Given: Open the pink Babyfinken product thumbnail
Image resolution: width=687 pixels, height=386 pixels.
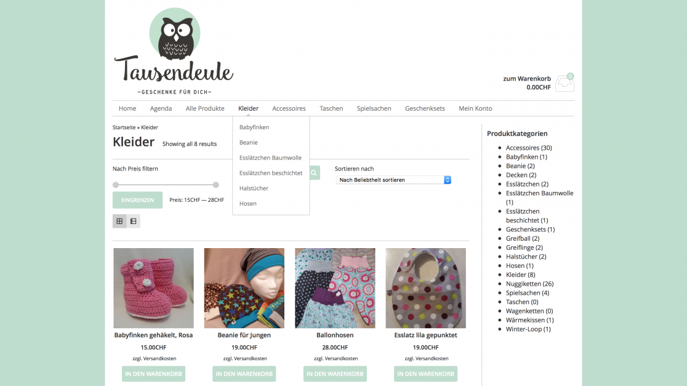Looking at the screenshot, I should point(153,288).
